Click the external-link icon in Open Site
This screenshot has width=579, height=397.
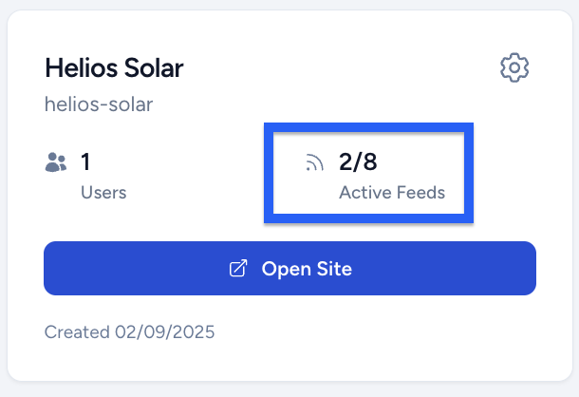pos(238,269)
